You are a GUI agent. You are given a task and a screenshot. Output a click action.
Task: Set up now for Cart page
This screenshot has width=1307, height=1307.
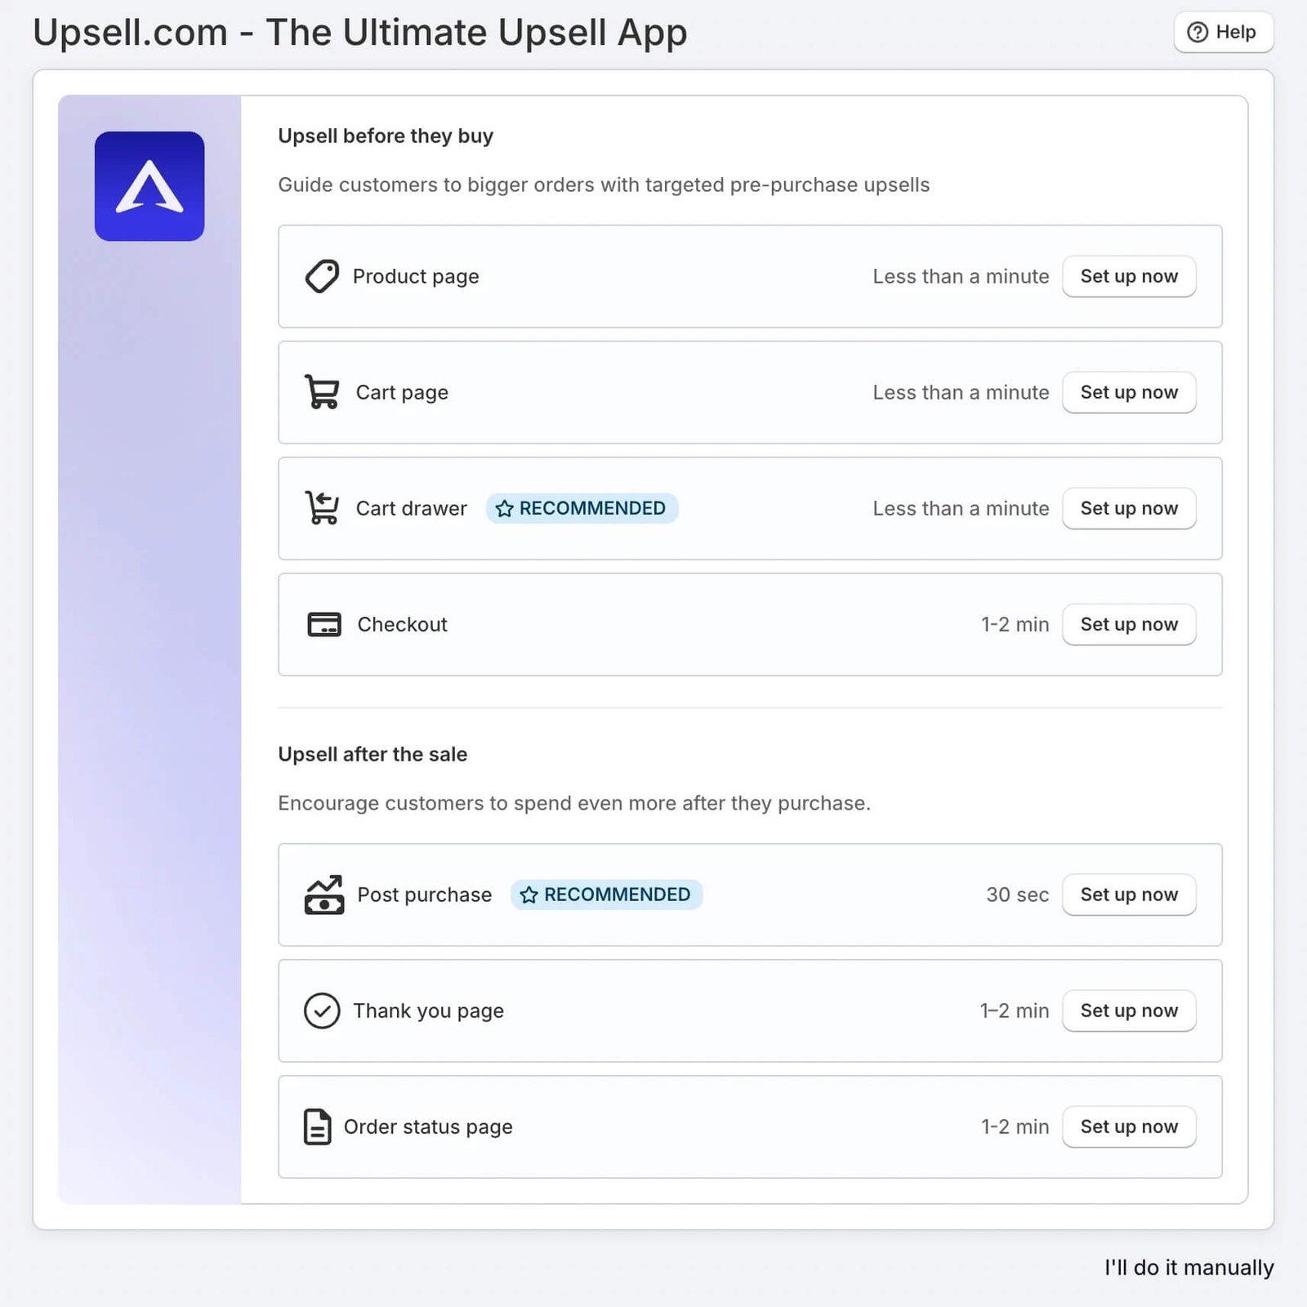tap(1129, 392)
